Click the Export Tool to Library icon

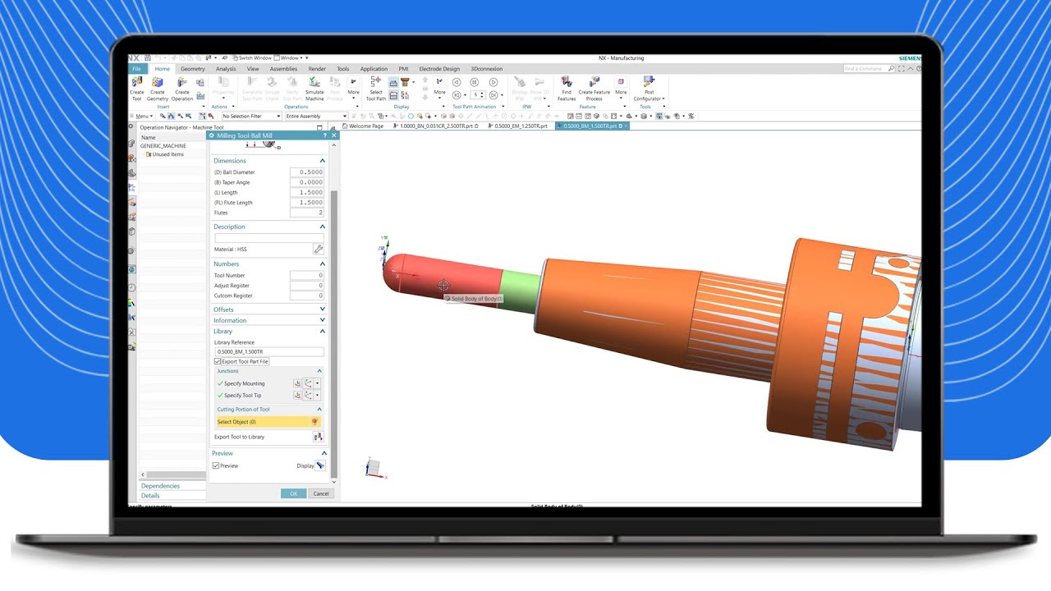click(x=318, y=437)
